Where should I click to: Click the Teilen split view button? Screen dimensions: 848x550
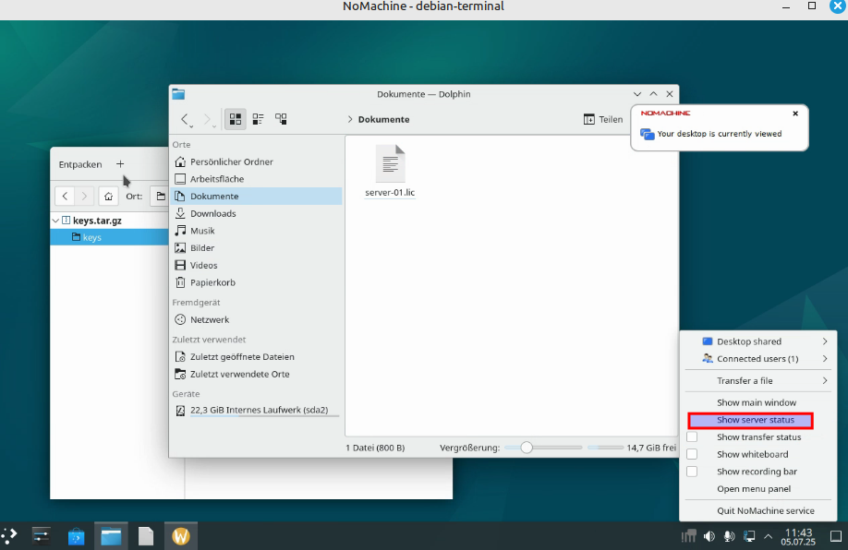603,119
